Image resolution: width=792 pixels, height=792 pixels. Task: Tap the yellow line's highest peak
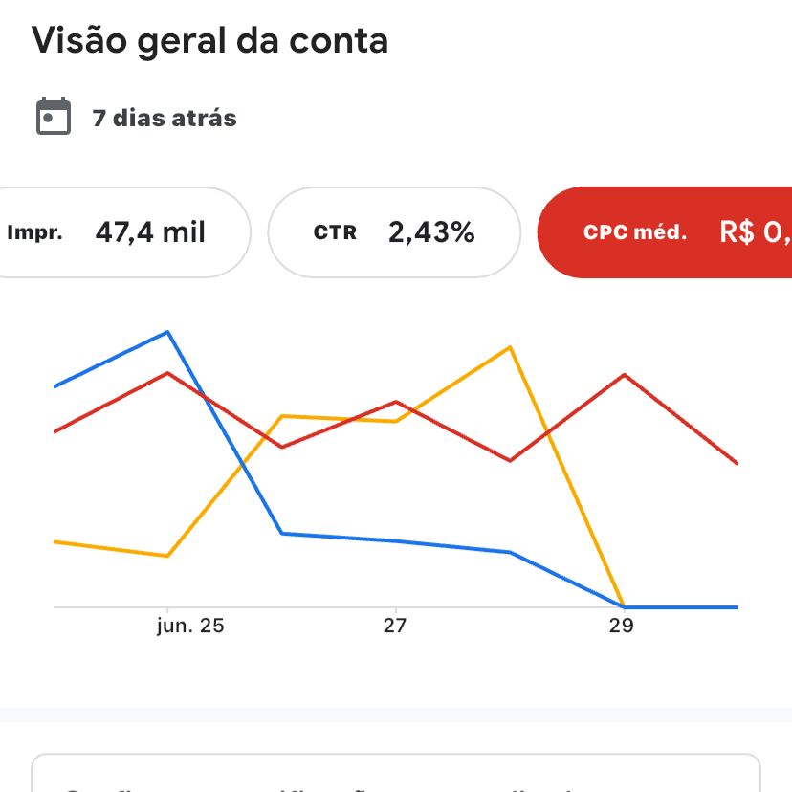point(511,346)
